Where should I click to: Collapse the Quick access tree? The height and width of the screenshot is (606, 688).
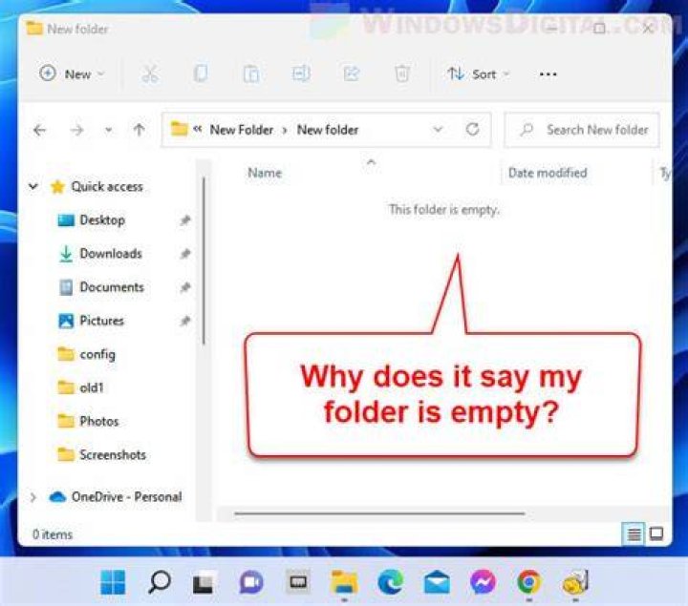coord(33,187)
